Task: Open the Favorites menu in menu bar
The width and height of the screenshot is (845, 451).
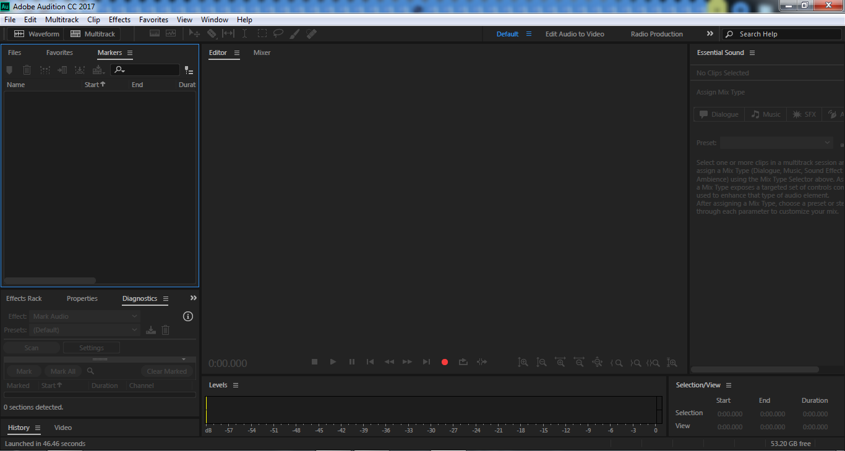Action: coord(153,20)
